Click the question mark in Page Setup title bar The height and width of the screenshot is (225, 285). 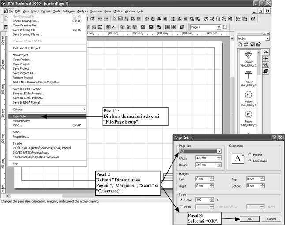273,138
